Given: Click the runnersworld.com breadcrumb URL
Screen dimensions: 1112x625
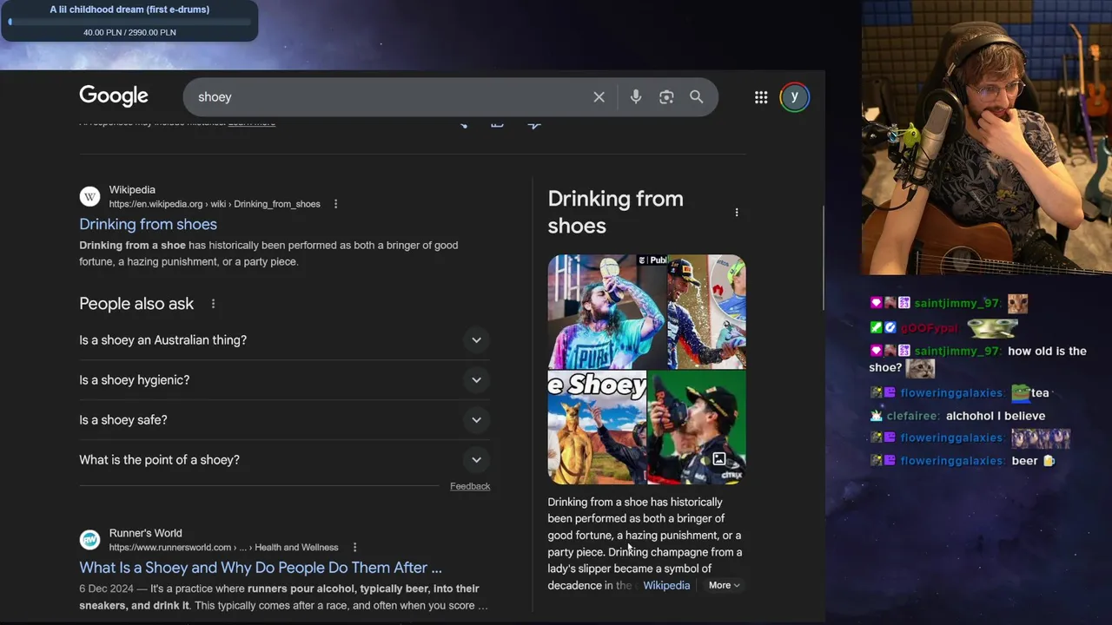Looking at the screenshot, I should pos(224,548).
